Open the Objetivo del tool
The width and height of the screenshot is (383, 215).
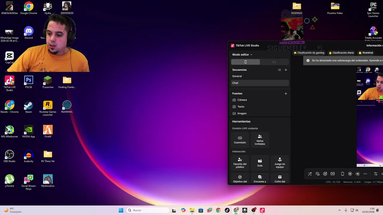pyautogui.click(x=240, y=179)
